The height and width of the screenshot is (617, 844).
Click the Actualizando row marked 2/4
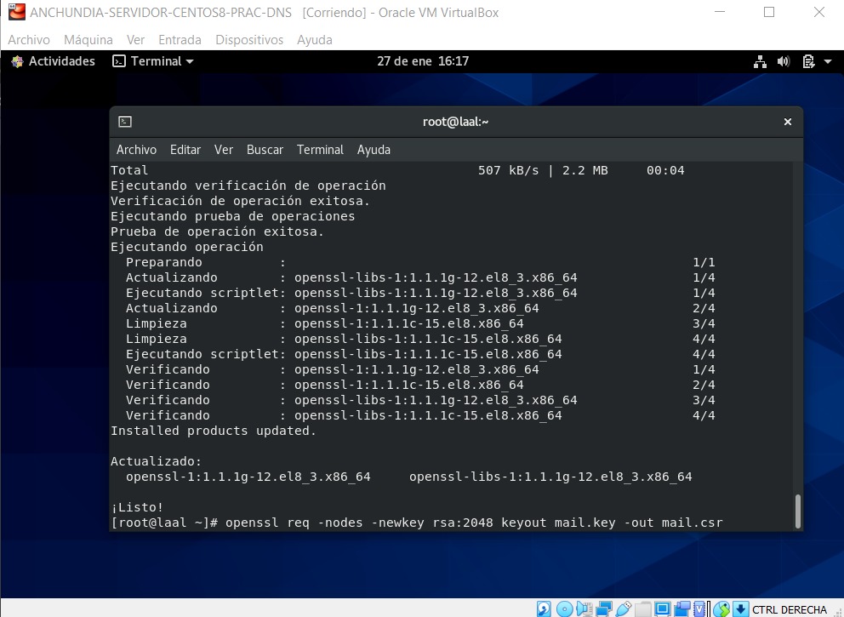(x=420, y=308)
